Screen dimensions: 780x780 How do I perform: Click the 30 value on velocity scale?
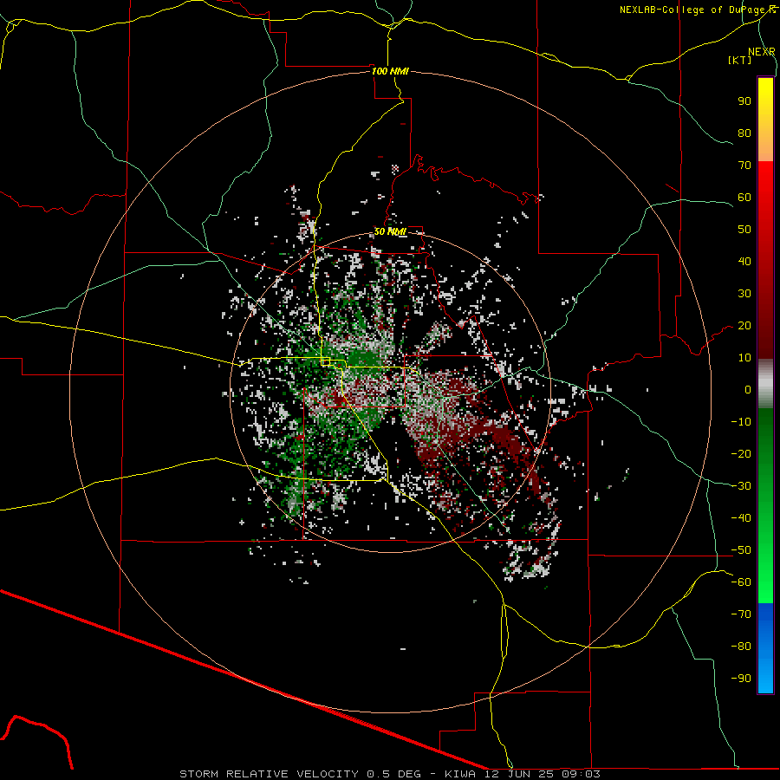tap(744, 294)
